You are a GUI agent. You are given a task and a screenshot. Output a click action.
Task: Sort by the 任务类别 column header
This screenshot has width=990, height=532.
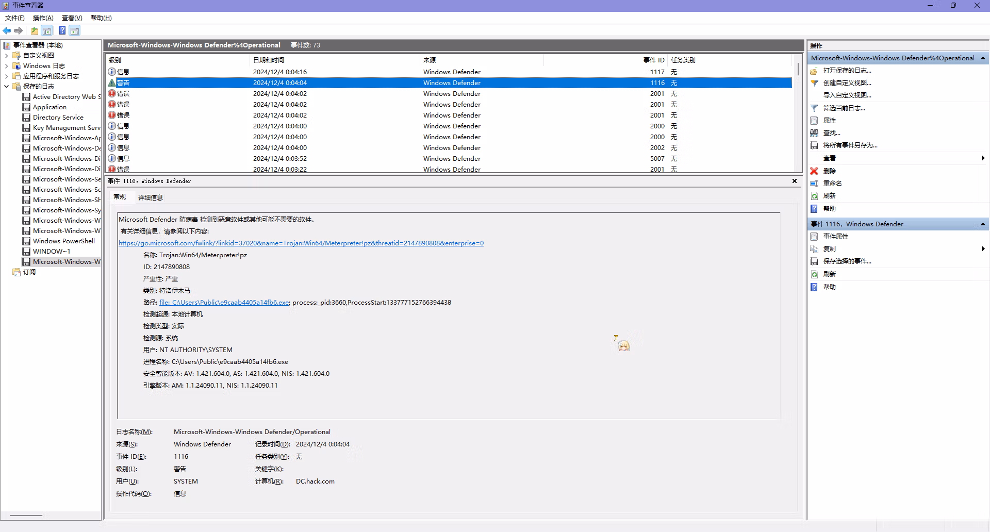[730, 60]
